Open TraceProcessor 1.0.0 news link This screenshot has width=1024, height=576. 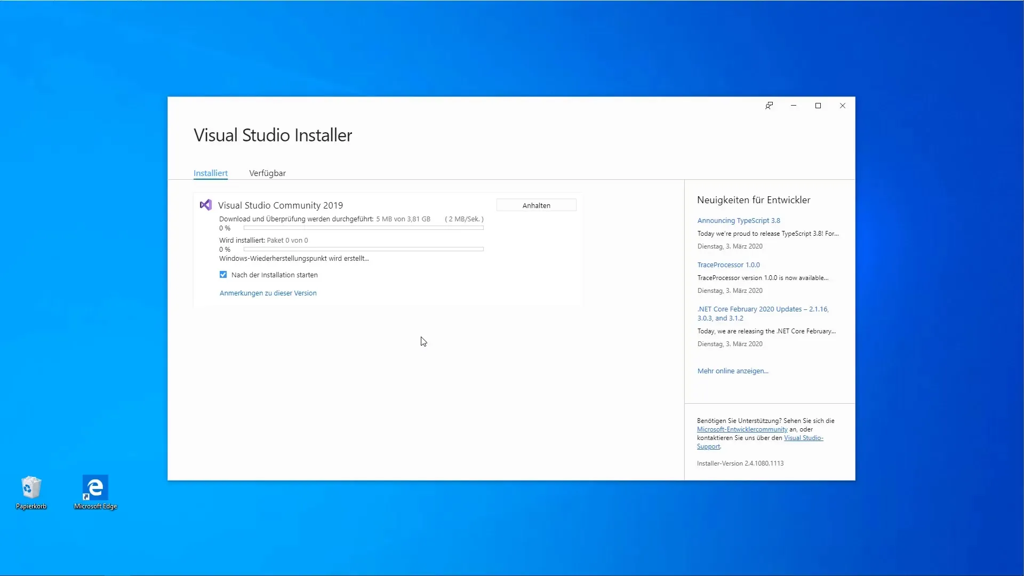729,265
